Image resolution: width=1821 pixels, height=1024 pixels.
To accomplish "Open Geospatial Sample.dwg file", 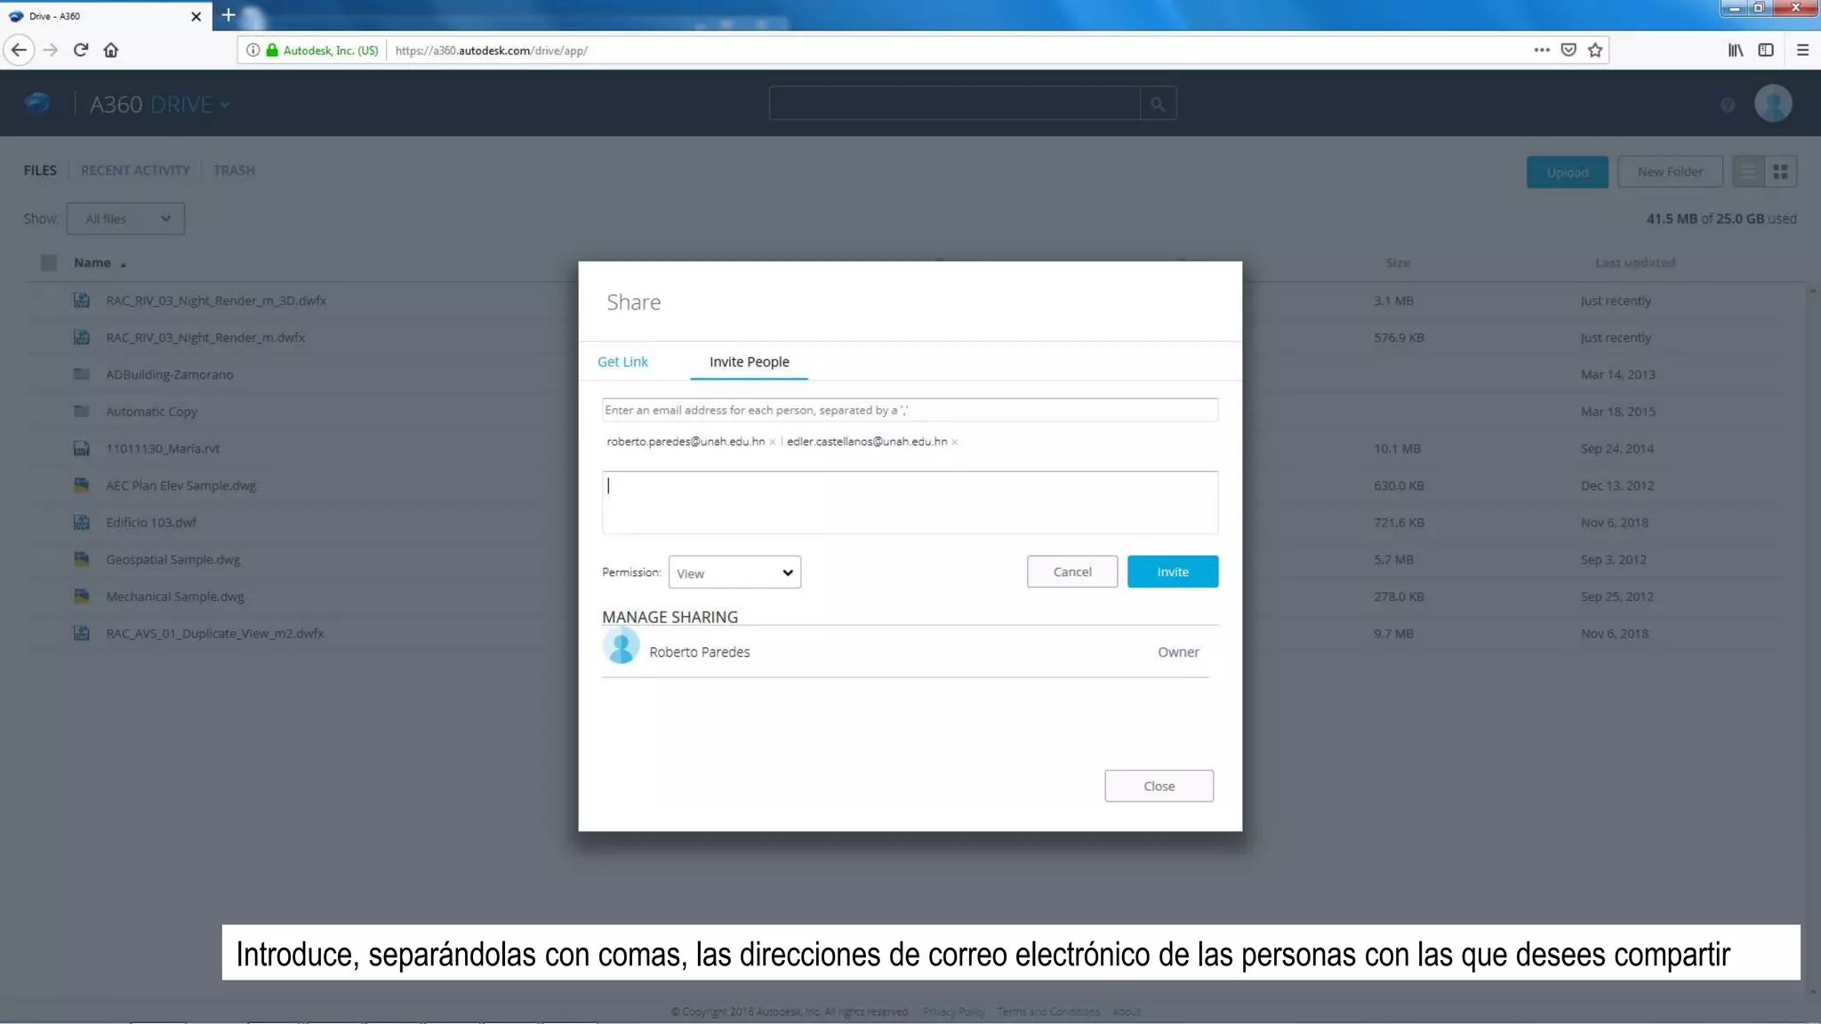I will tap(172, 559).
